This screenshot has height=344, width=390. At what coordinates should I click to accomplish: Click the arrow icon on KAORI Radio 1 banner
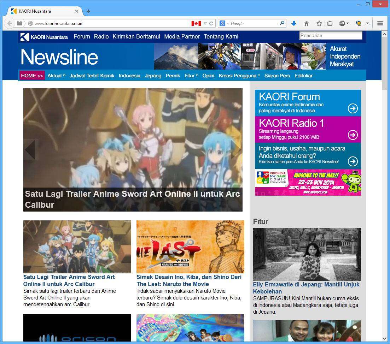click(x=353, y=135)
